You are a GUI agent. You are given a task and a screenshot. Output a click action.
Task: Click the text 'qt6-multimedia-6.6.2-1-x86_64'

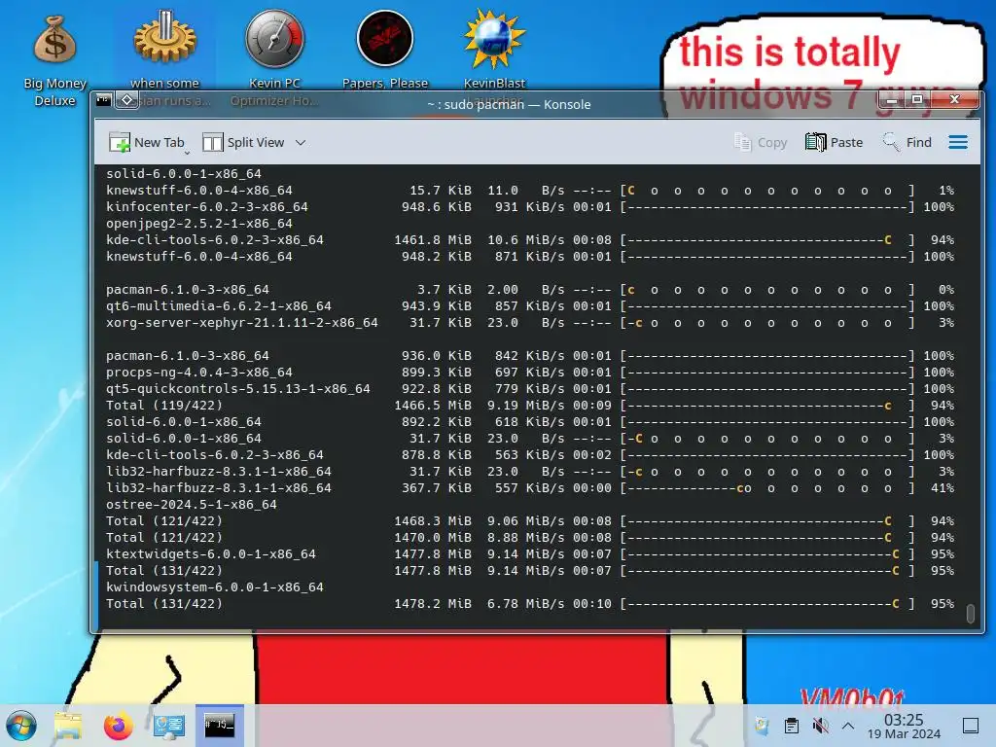point(219,306)
